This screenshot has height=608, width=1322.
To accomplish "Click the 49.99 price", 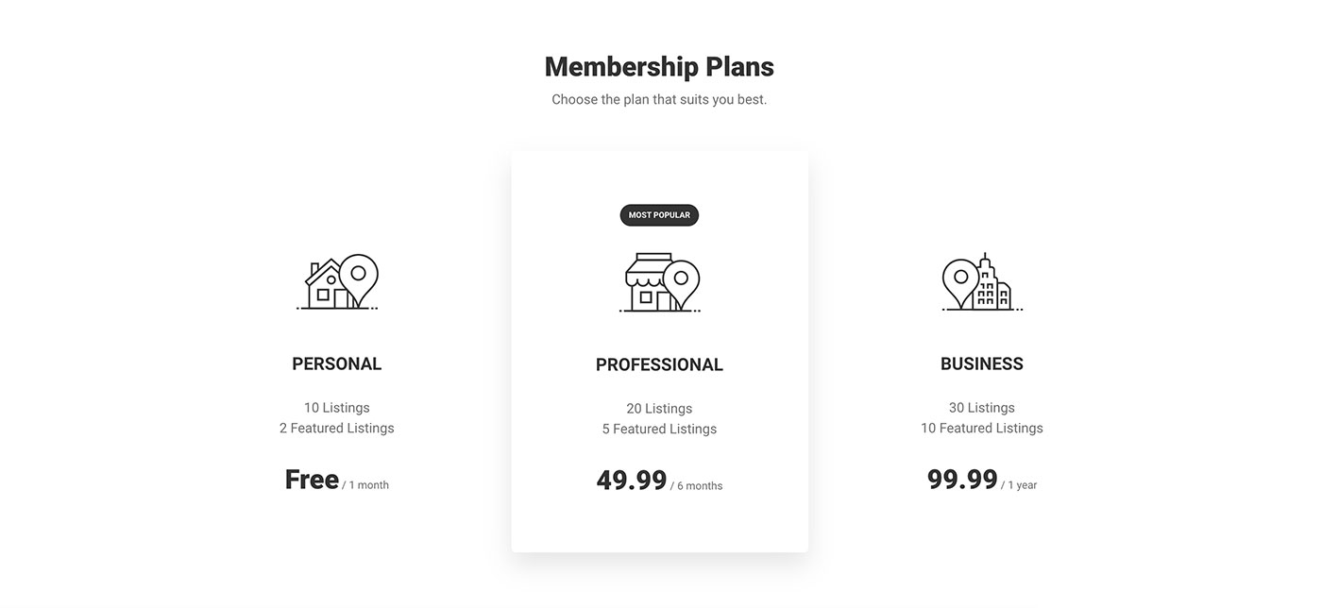I will 632,481.
